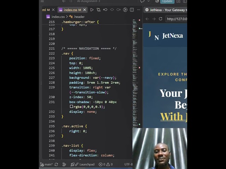Open the More Actions ellipsis menu
The height and width of the screenshot is (169, 226).
click(x=138, y=10)
